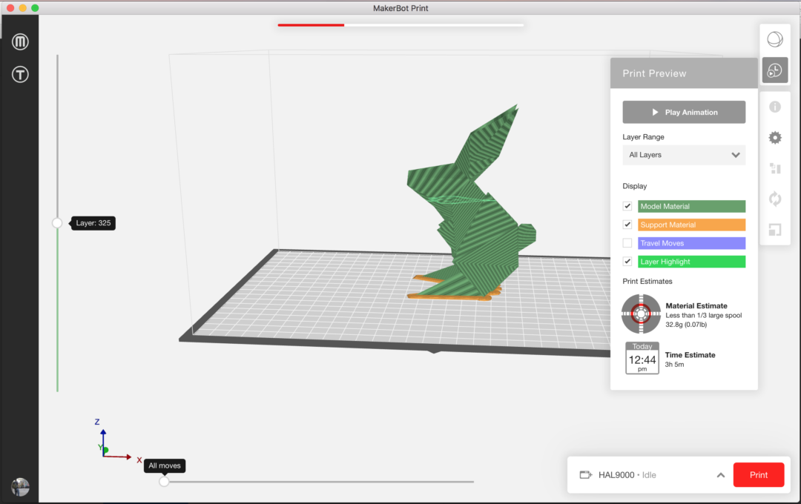Screen dimensions: 801x504
Task: Enable the Travel Moves display option
Action: 627,242
